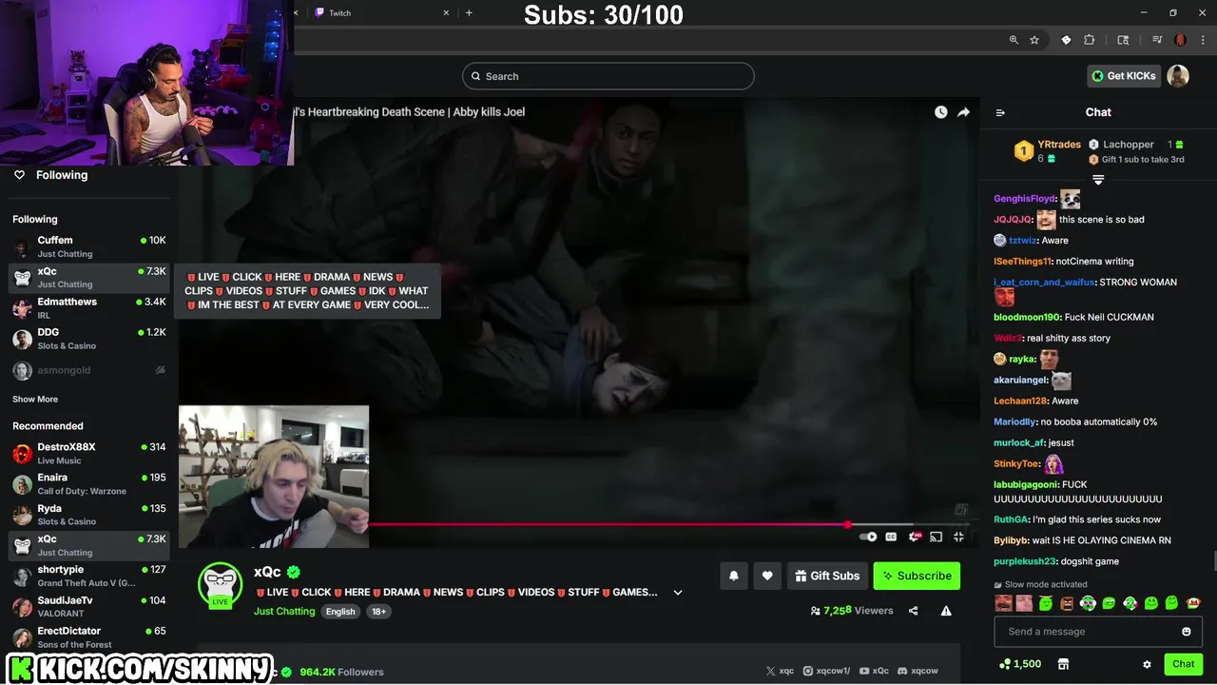The height and width of the screenshot is (685, 1217).
Task: Click Show More under Following
Action: coord(35,400)
